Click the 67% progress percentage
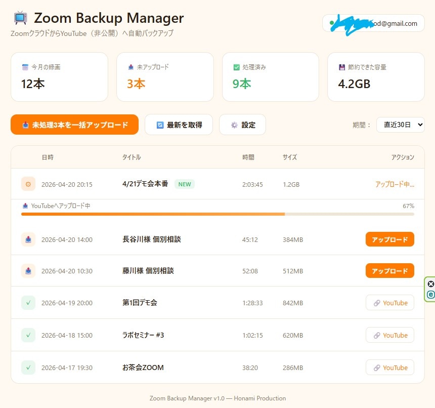Image resolution: width=435 pixels, height=408 pixels. point(408,206)
